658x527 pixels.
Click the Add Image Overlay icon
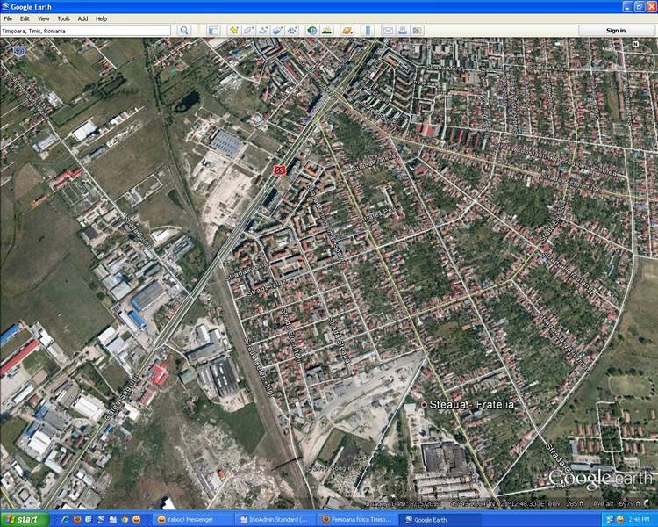276,31
